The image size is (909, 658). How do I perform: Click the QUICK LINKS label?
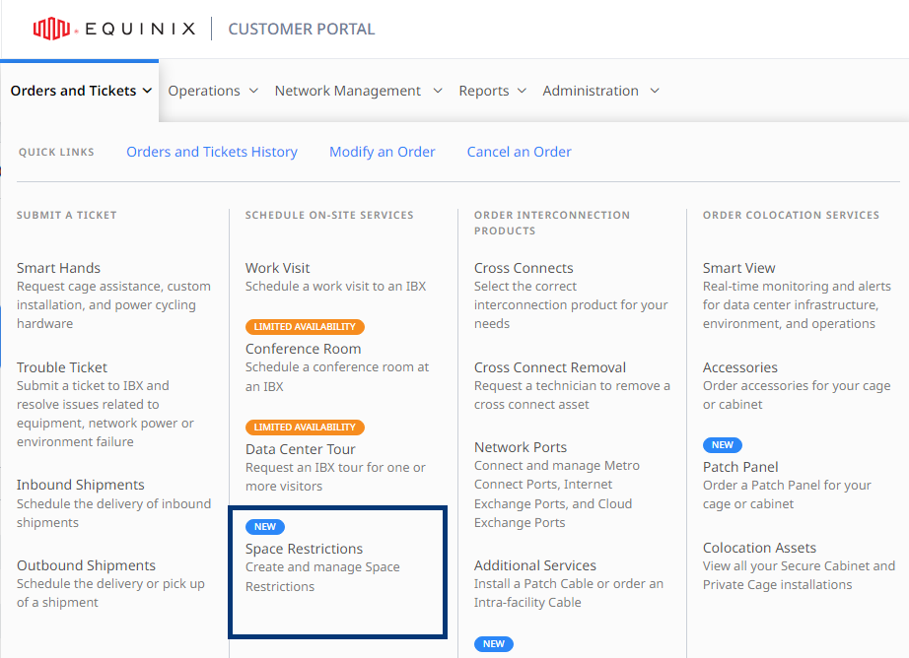pyautogui.click(x=56, y=153)
